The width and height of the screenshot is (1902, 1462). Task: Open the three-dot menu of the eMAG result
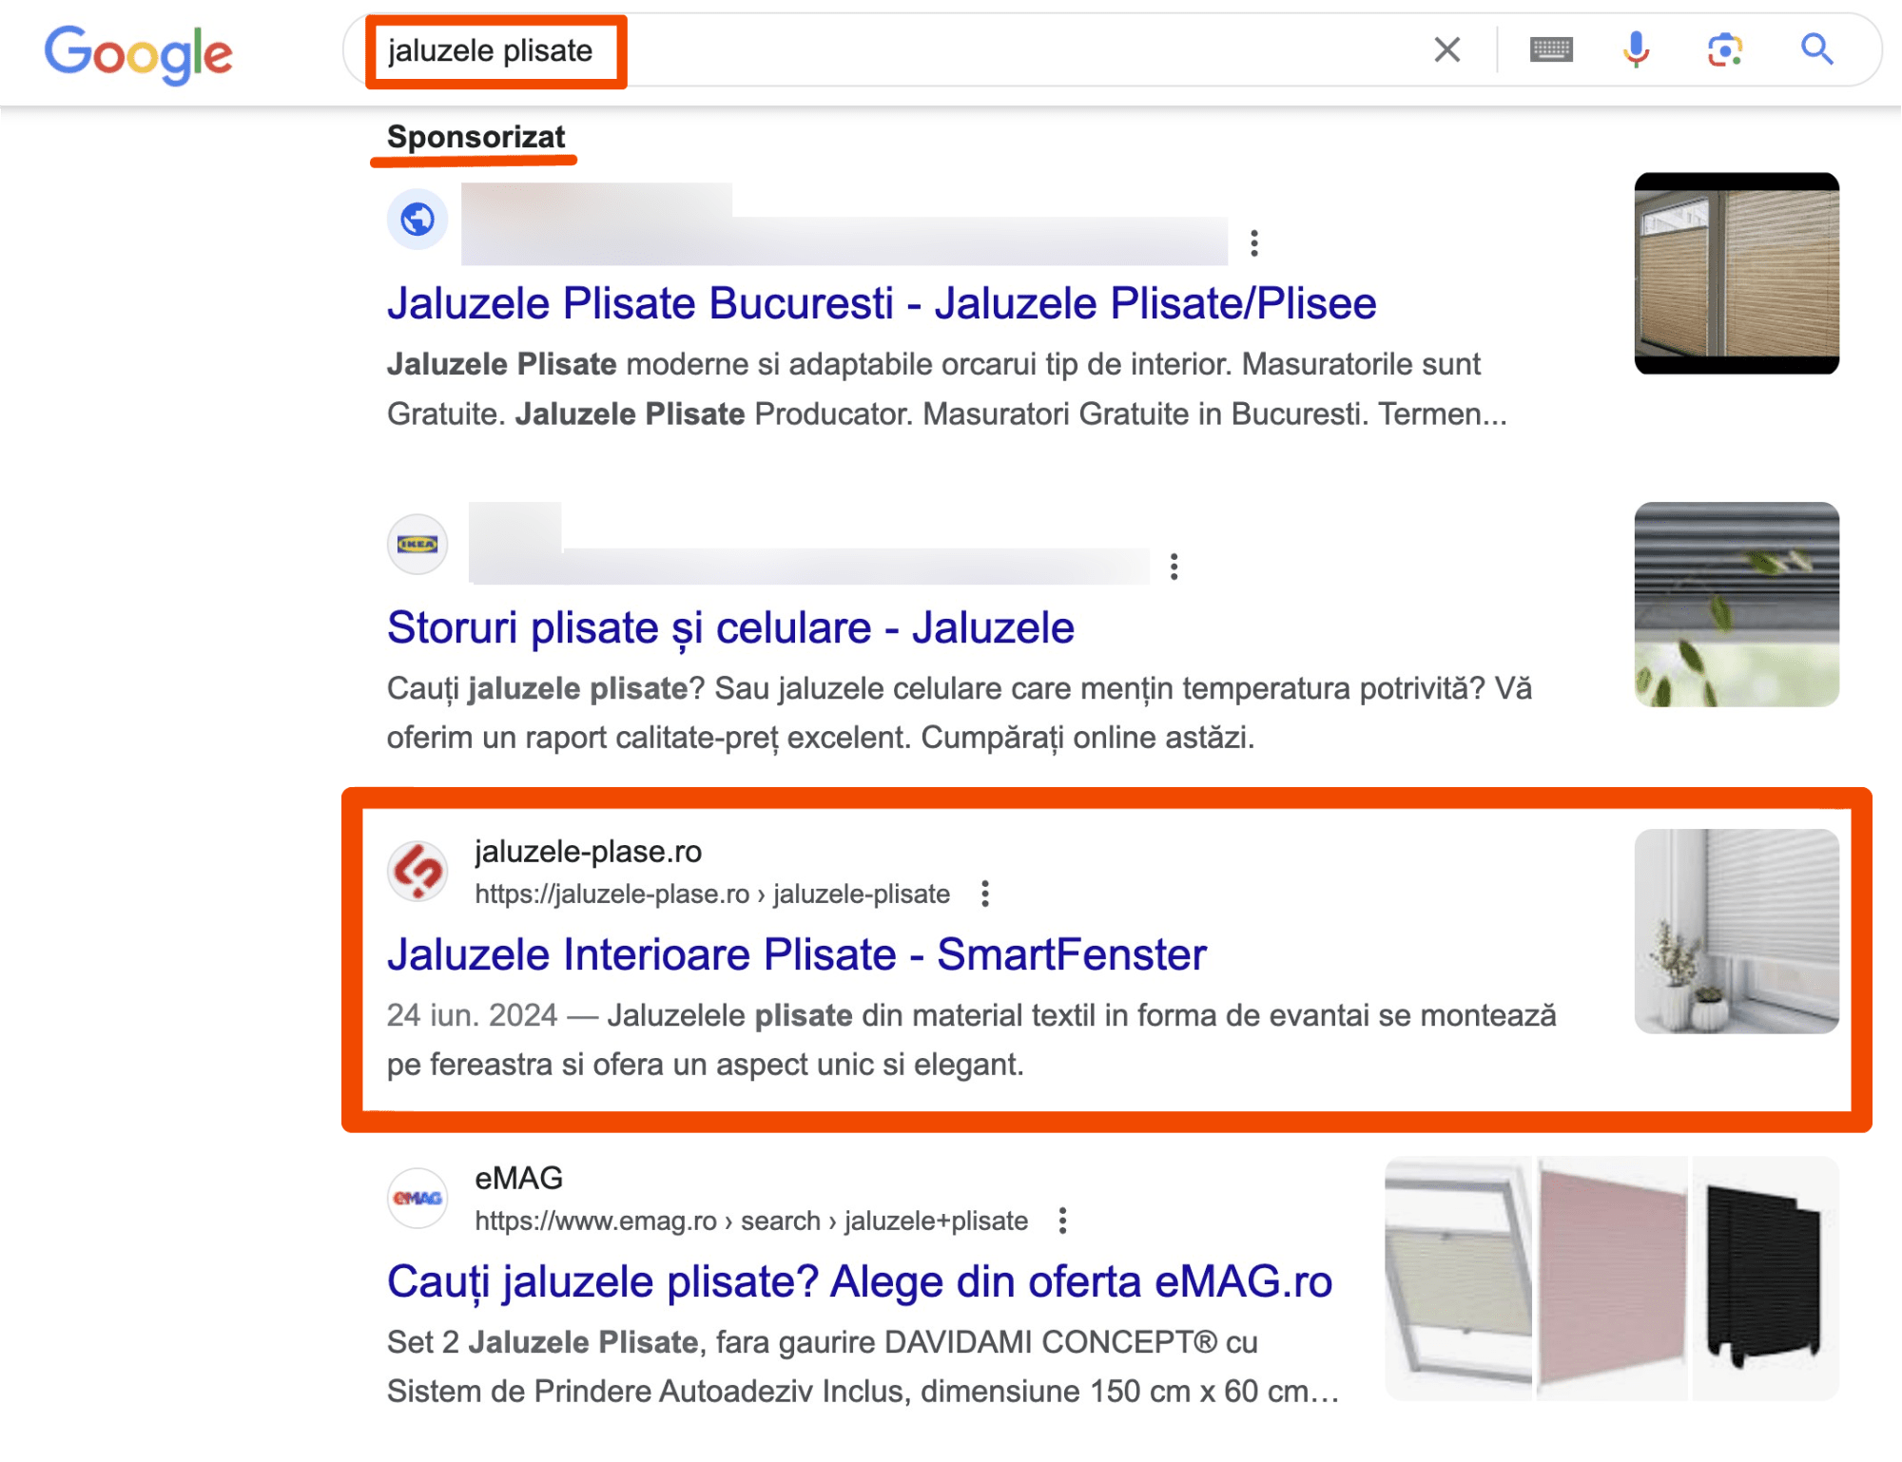click(x=1063, y=1221)
